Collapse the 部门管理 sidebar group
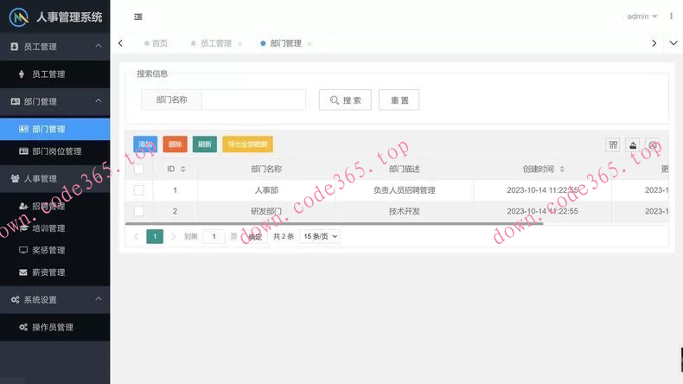 tap(99, 100)
